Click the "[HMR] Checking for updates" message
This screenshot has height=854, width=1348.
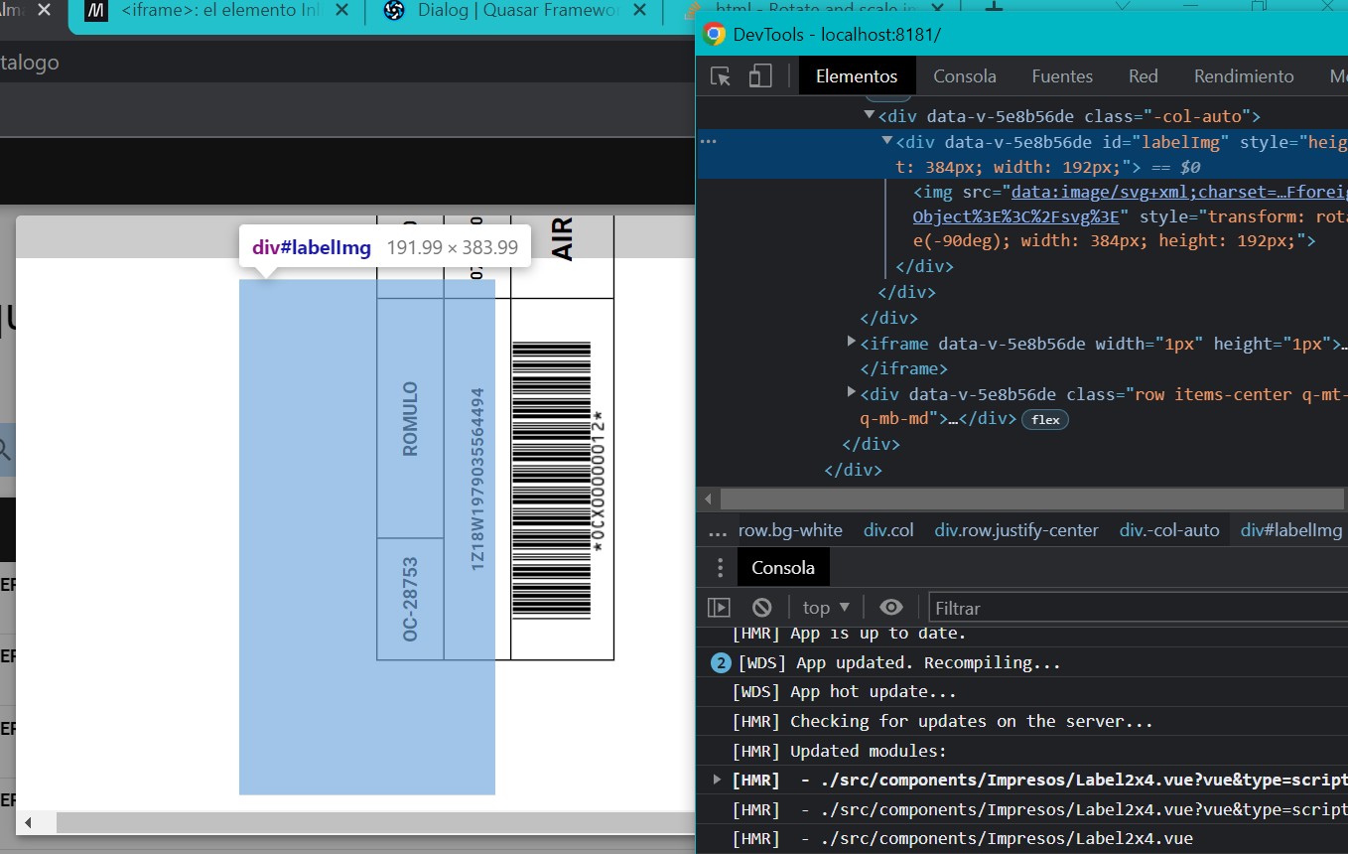(x=942, y=721)
